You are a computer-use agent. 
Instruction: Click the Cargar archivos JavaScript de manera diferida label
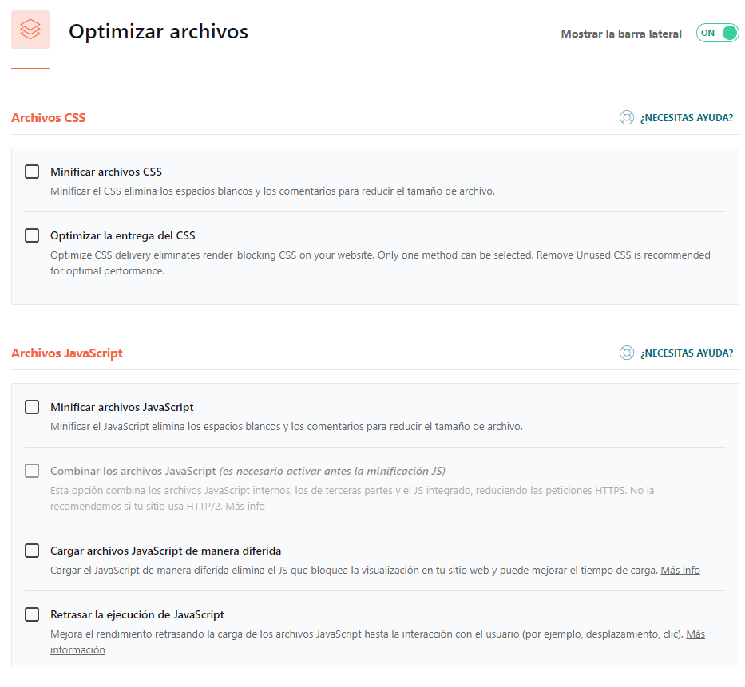click(166, 551)
